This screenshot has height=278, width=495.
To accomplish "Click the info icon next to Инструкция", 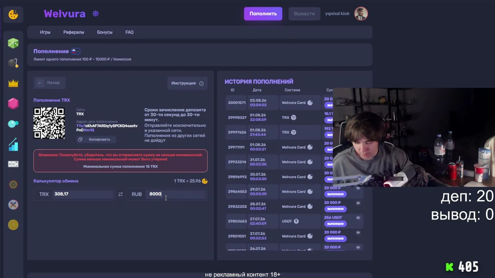I will tap(201, 83).
